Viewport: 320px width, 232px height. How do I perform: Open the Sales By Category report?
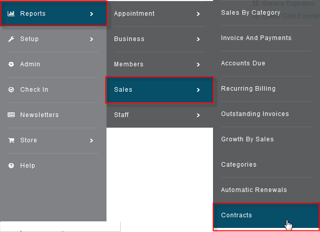click(251, 13)
